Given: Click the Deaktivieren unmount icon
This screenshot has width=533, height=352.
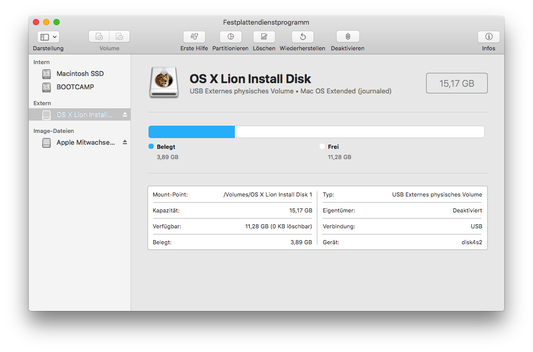Looking at the screenshot, I should [348, 36].
